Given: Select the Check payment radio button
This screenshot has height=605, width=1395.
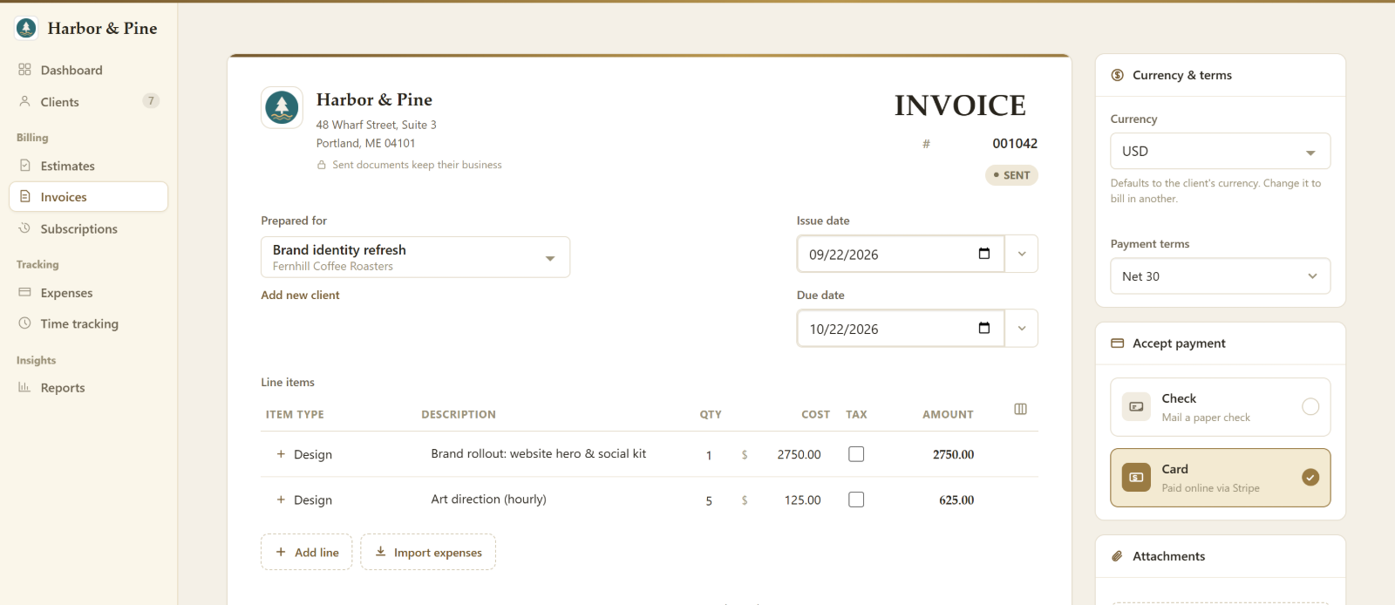Looking at the screenshot, I should coord(1310,406).
